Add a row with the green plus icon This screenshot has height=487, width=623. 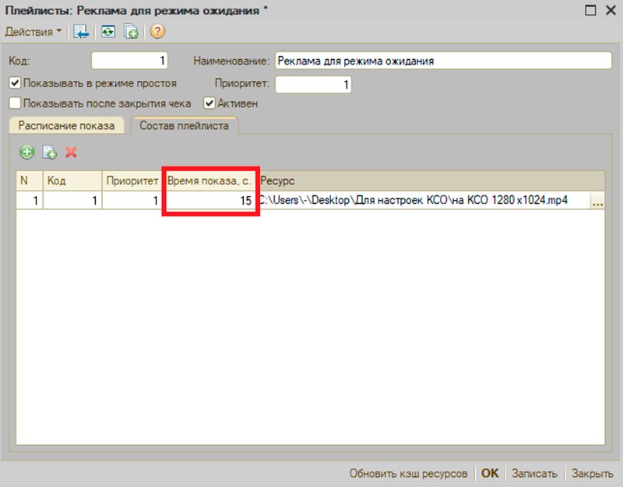27,152
